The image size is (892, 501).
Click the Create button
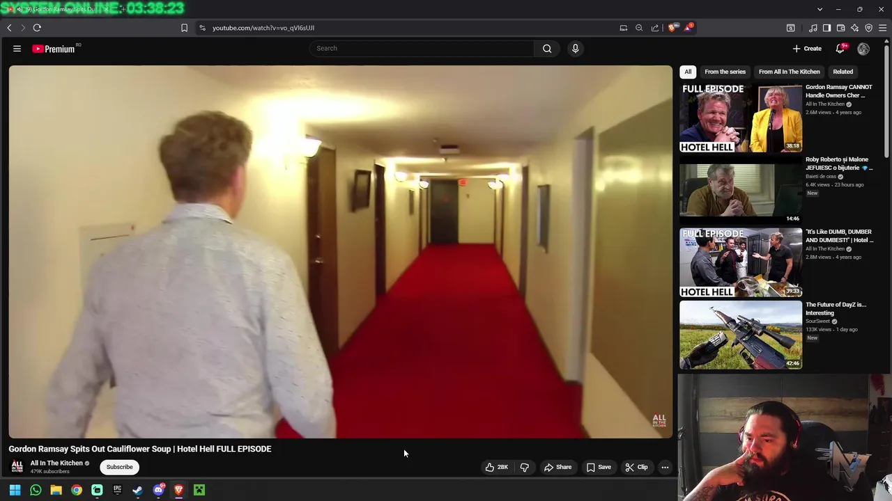[807, 49]
